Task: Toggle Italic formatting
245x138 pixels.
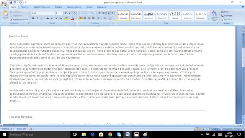Action: click(37, 18)
